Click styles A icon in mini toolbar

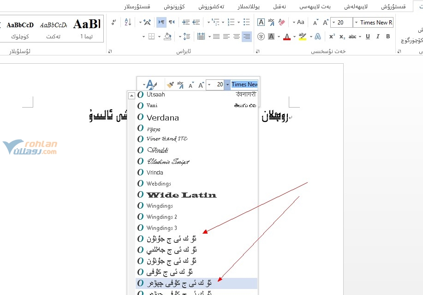pyautogui.click(x=151, y=85)
